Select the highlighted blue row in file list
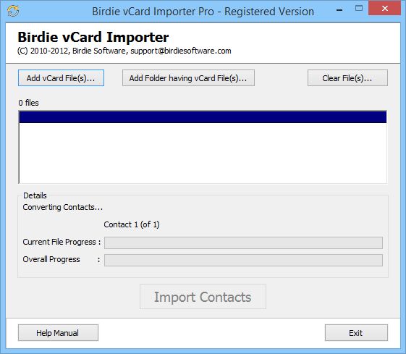The image size is (406, 354). (203, 117)
